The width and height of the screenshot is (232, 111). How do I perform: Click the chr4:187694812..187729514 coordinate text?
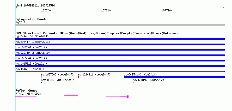click(35, 6)
